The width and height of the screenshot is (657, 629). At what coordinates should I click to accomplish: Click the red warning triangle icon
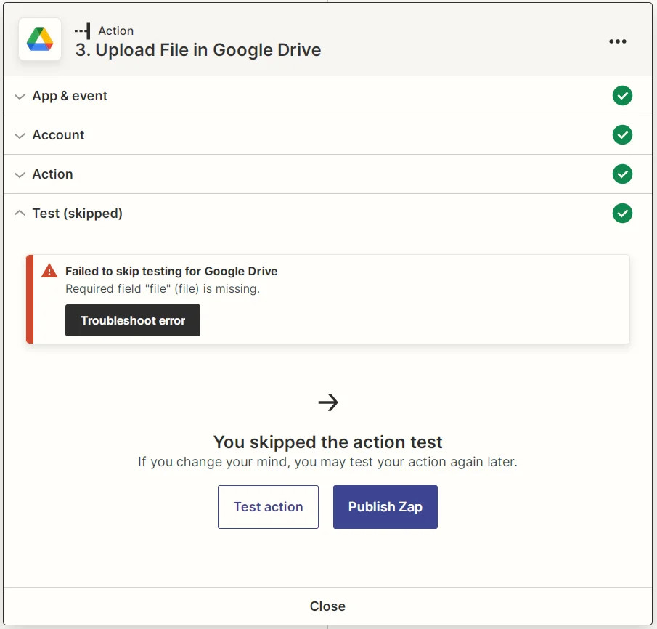(x=49, y=269)
